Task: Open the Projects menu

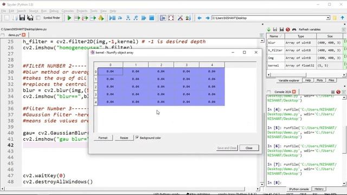Action: [x=82, y=11]
